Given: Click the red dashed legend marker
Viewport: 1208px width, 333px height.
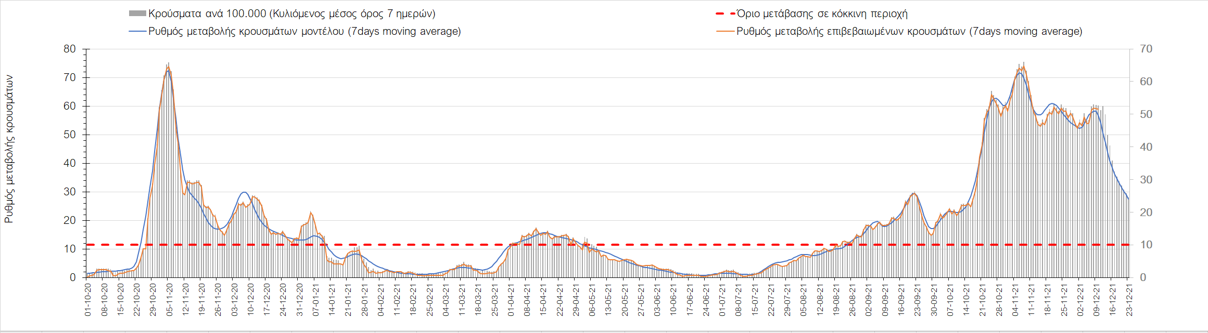Looking at the screenshot, I should 726,14.
